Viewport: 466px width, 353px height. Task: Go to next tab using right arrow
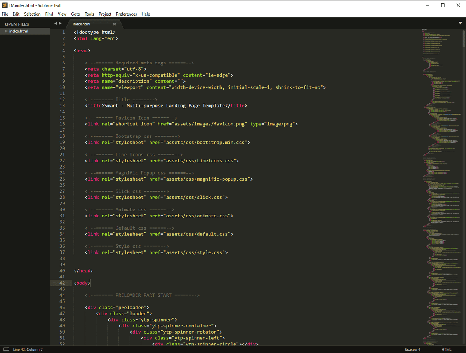[x=60, y=23]
